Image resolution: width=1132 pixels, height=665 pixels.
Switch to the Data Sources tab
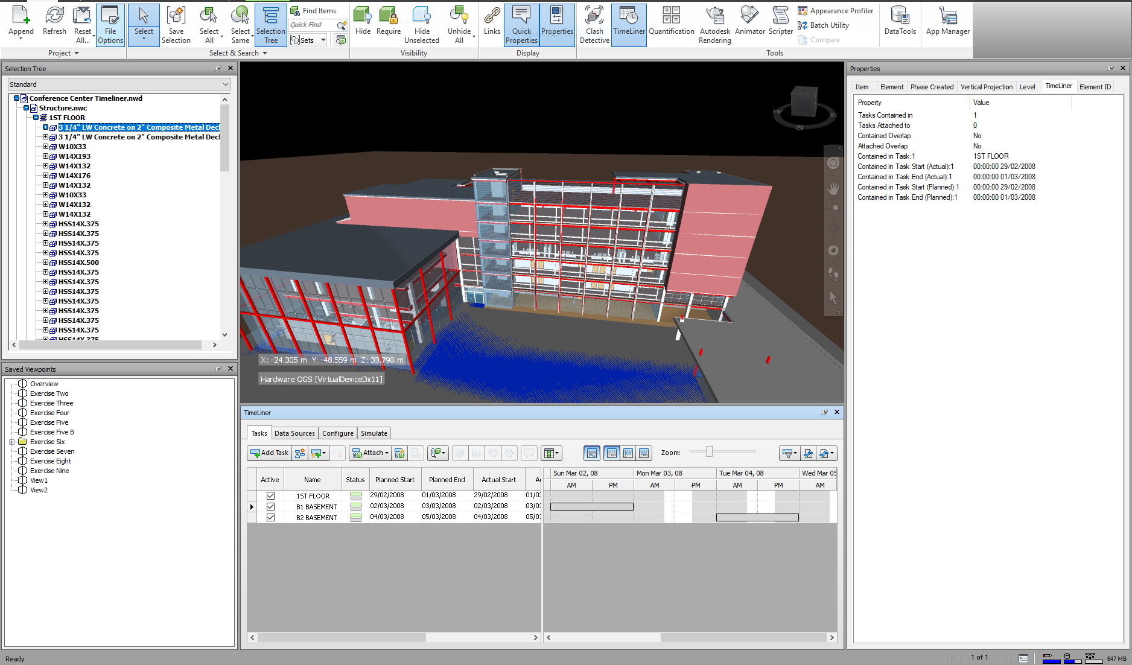(294, 433)
